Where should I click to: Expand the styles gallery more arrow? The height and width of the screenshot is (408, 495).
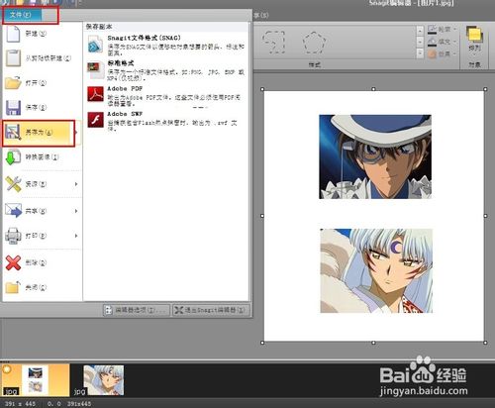point(420,53)
